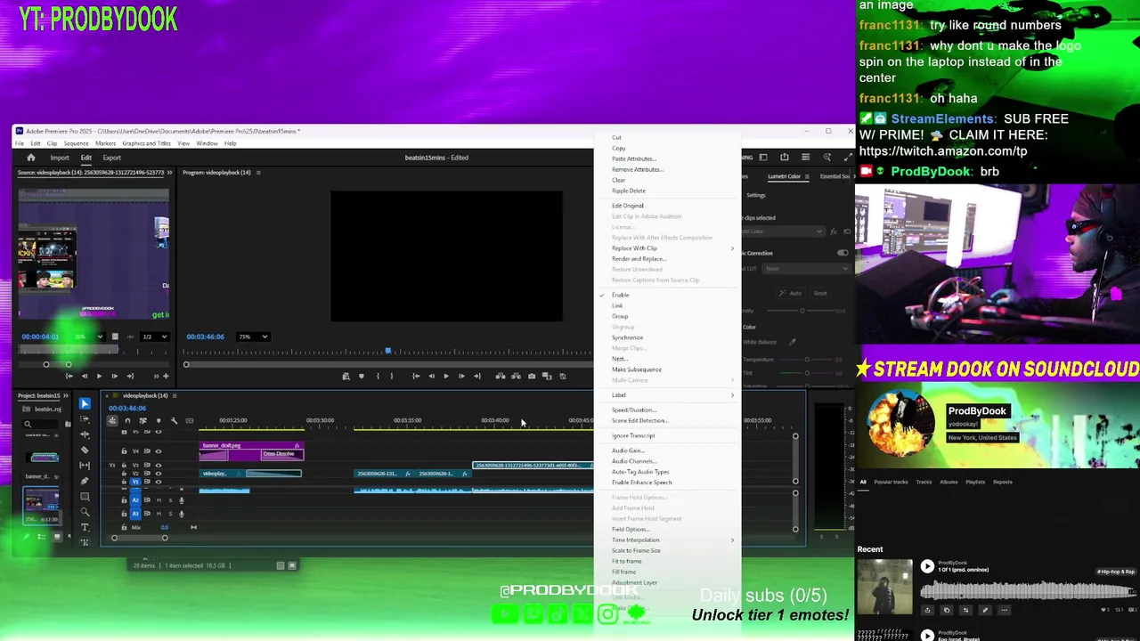Step back one frame in Program monitor
1140x641 pixels.
pyautogui.click(x=431, y=377)
